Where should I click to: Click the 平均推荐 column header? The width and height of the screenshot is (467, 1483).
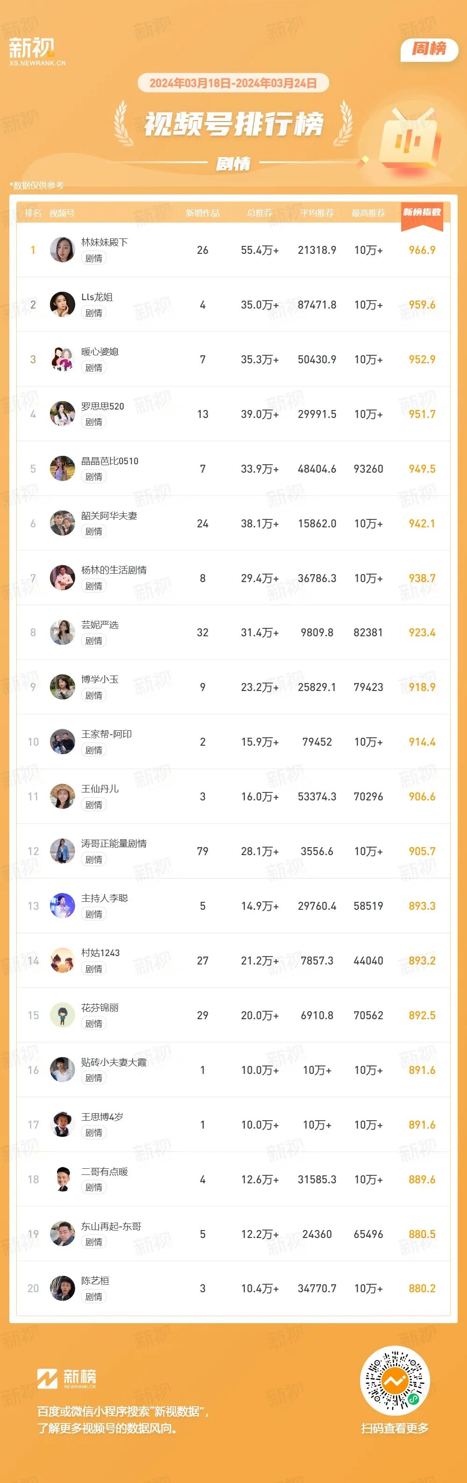tap(317, 213)
